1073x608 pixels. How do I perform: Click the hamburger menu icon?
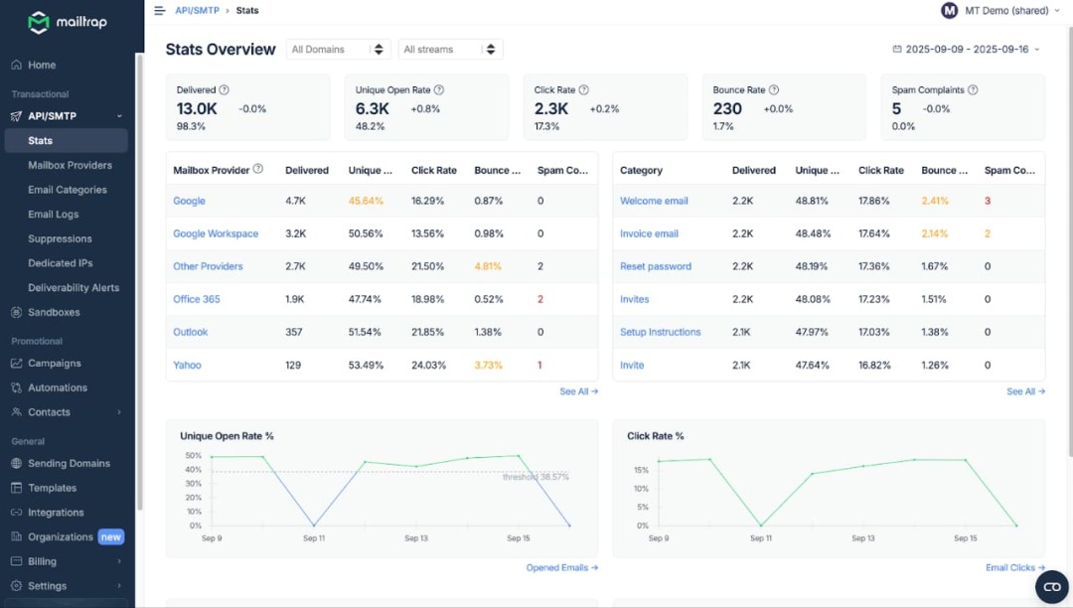coord(159,11)
